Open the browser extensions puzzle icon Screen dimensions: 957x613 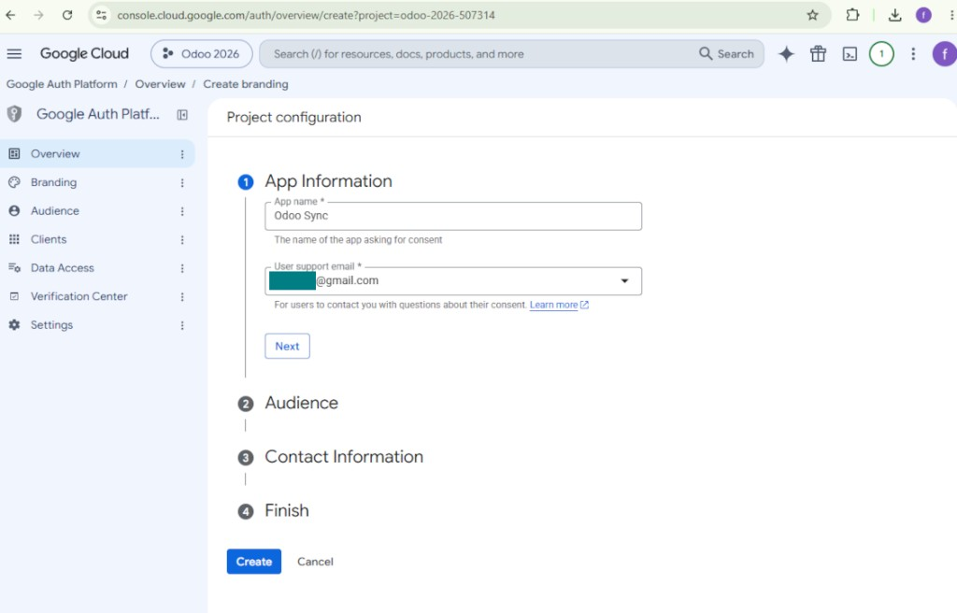pos(852,15)
